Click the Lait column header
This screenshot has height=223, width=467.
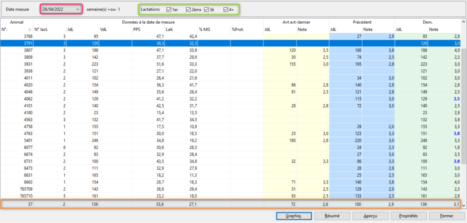click(x=181, y=29)
